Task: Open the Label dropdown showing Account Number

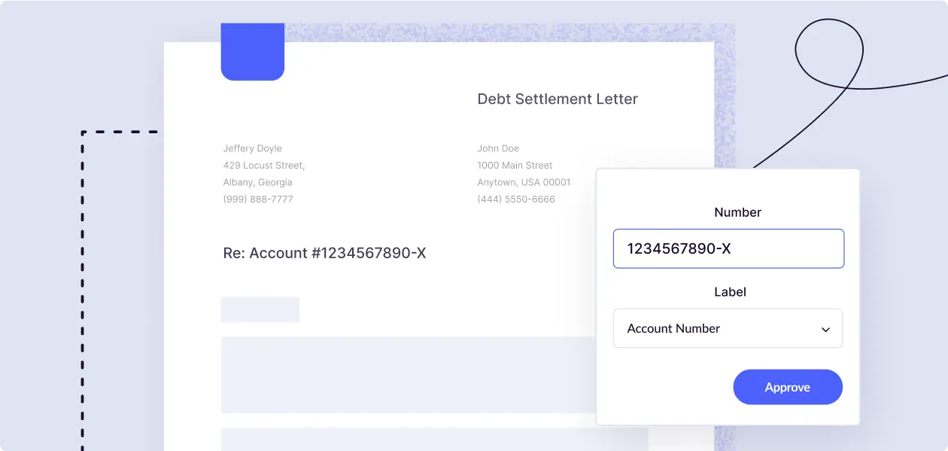Action: pos(727,328)
